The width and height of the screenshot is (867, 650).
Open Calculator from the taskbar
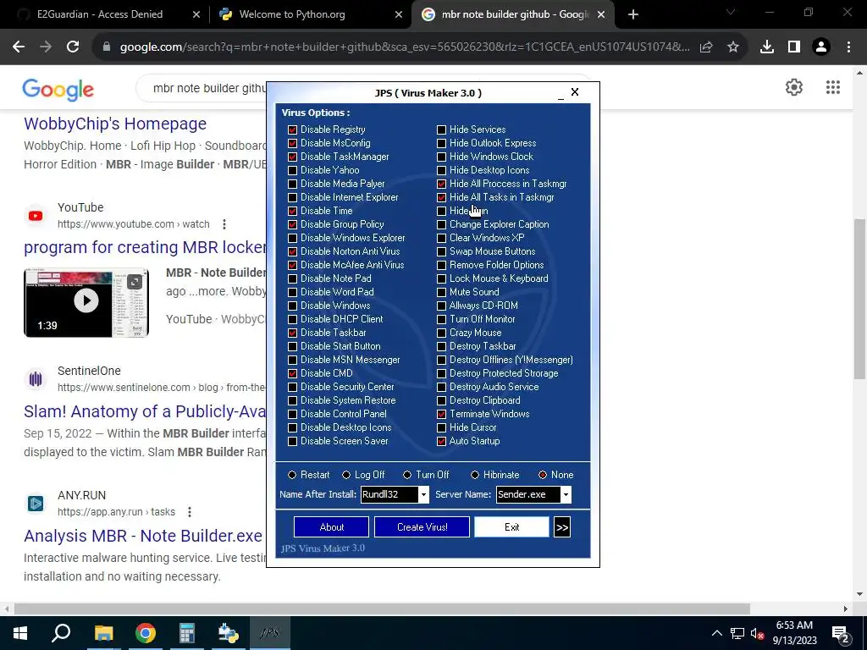tap(187, 633)
